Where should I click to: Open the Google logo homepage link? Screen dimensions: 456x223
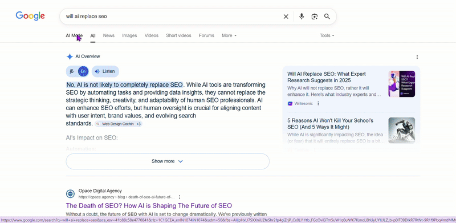click(x=30, y=16)
